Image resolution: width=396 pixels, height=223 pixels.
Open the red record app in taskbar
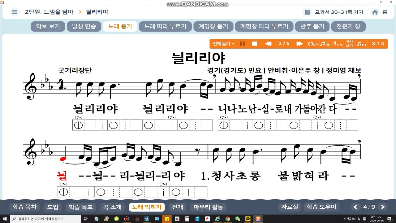pos(127,219)
